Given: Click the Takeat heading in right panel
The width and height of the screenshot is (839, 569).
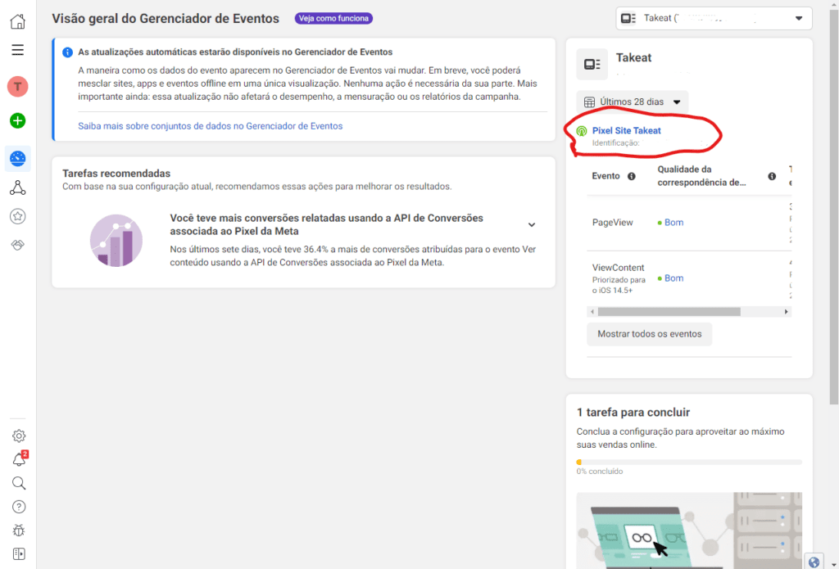Looking at the screenshot, I should 633,58.
